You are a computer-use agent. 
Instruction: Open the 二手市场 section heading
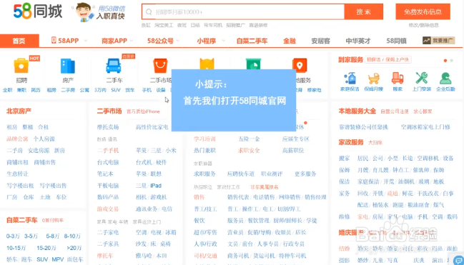[109, 111]
